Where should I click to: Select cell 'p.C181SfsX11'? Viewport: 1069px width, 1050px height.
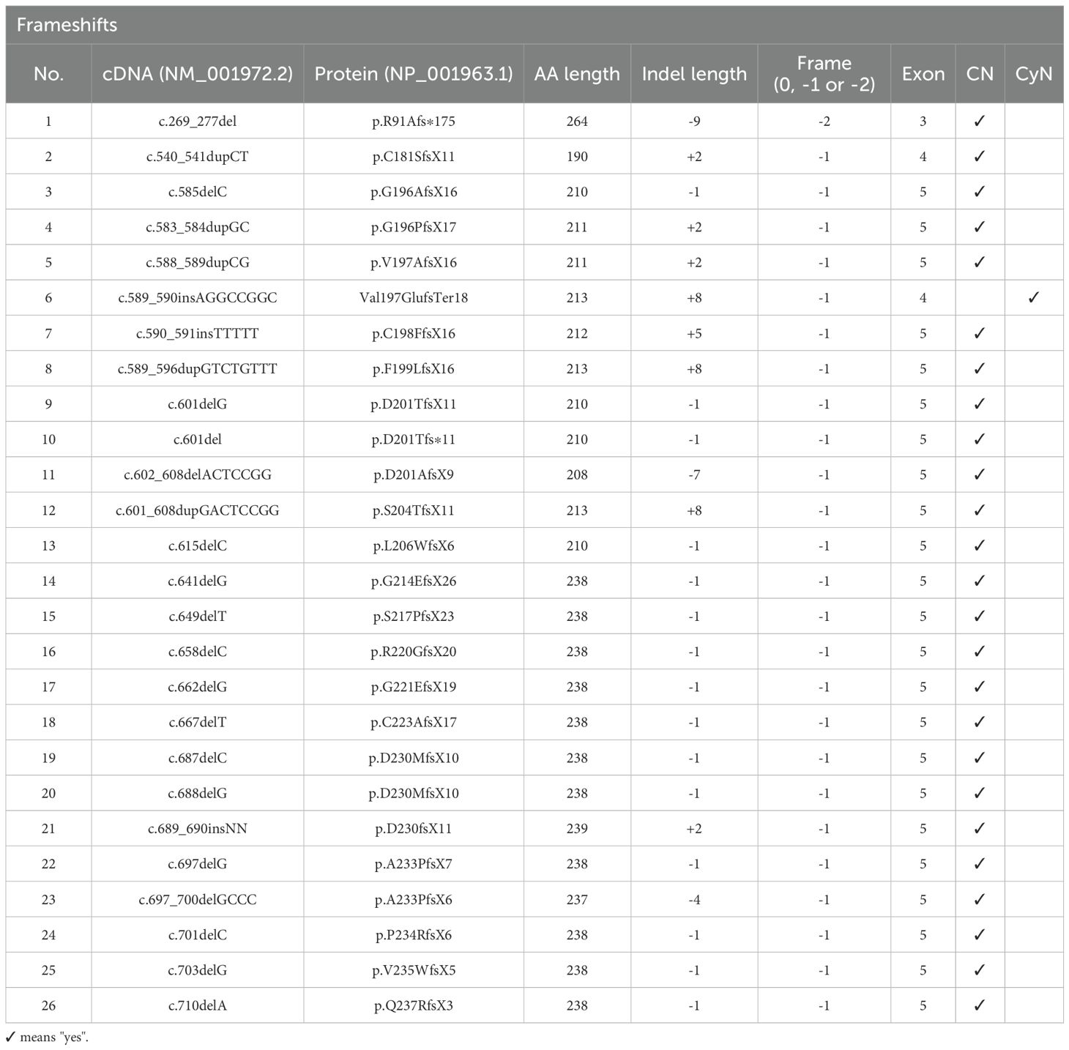(414, 157)
